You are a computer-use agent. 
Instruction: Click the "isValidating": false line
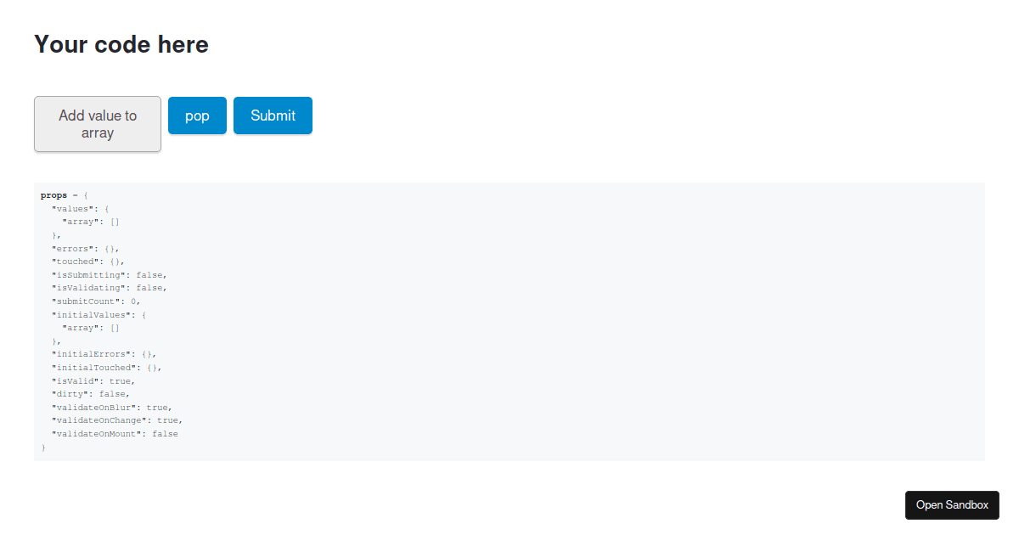[109, 288]
